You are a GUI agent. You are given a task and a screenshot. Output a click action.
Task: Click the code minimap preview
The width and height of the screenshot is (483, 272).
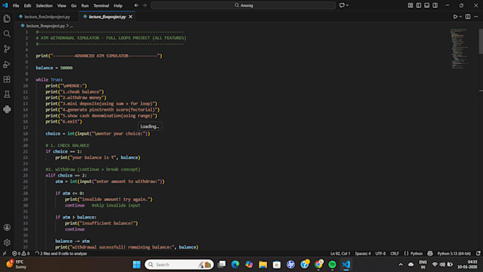coord(460,49)
